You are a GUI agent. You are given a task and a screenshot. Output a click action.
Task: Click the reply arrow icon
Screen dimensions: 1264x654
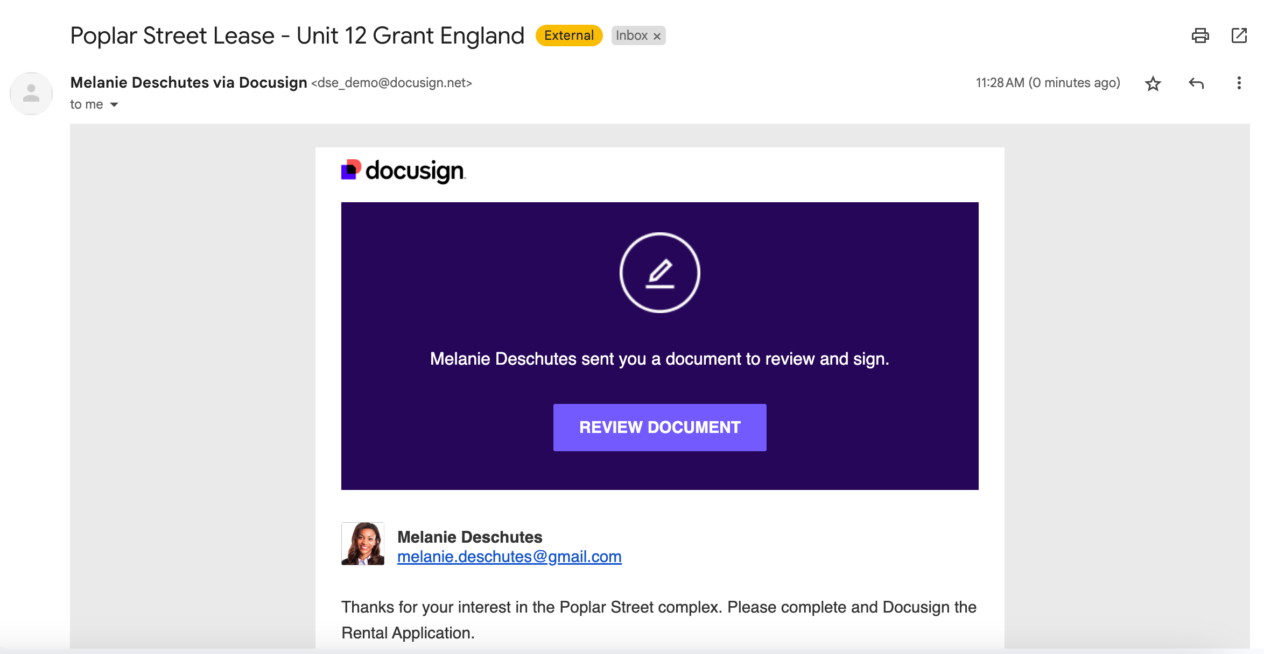click(x=1196, y=83)
